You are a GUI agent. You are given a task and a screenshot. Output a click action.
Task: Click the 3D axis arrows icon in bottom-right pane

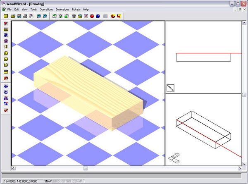(174, 158)
